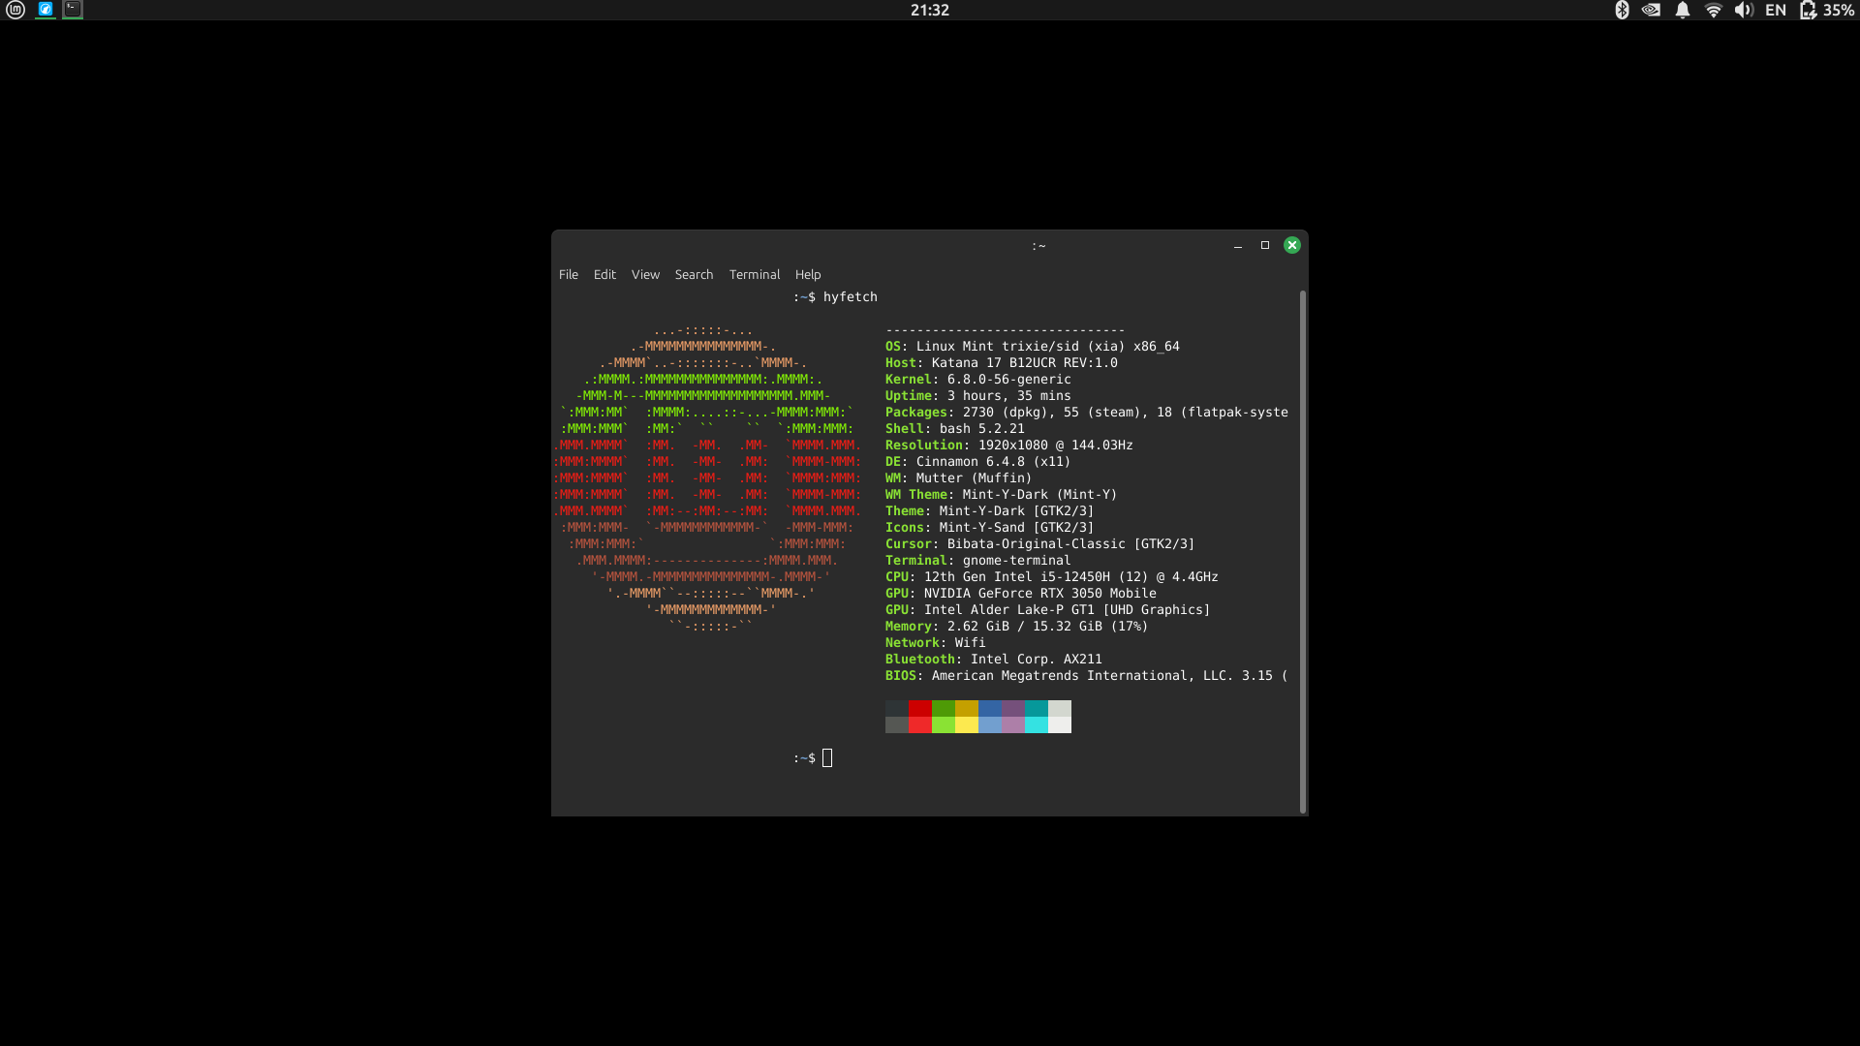Click the 'Resolution: 1920x1080 @ 144.03Hz' line
1860x1046 pixels.
point(1009,446)
